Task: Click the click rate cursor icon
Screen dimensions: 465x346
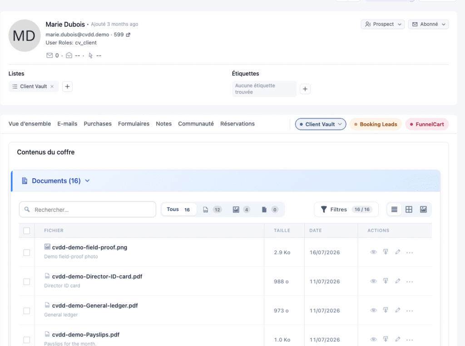Action: (90, 55)
